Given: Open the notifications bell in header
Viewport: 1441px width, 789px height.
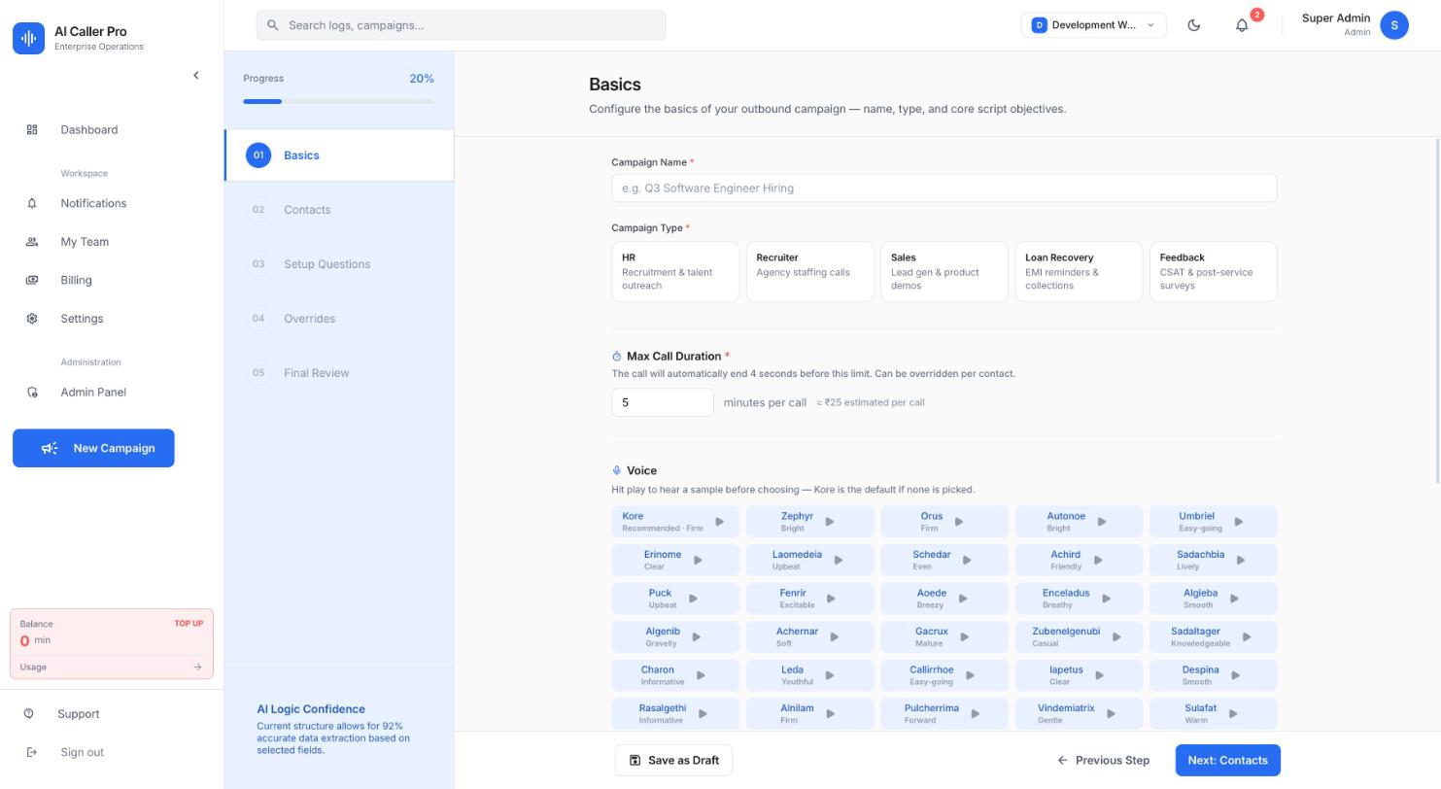Looking at the screenshot, I should 1242,25.
